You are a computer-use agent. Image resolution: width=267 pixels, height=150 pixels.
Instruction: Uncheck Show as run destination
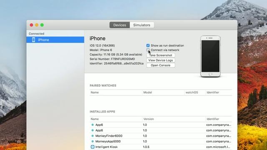(x=148, y=45)
